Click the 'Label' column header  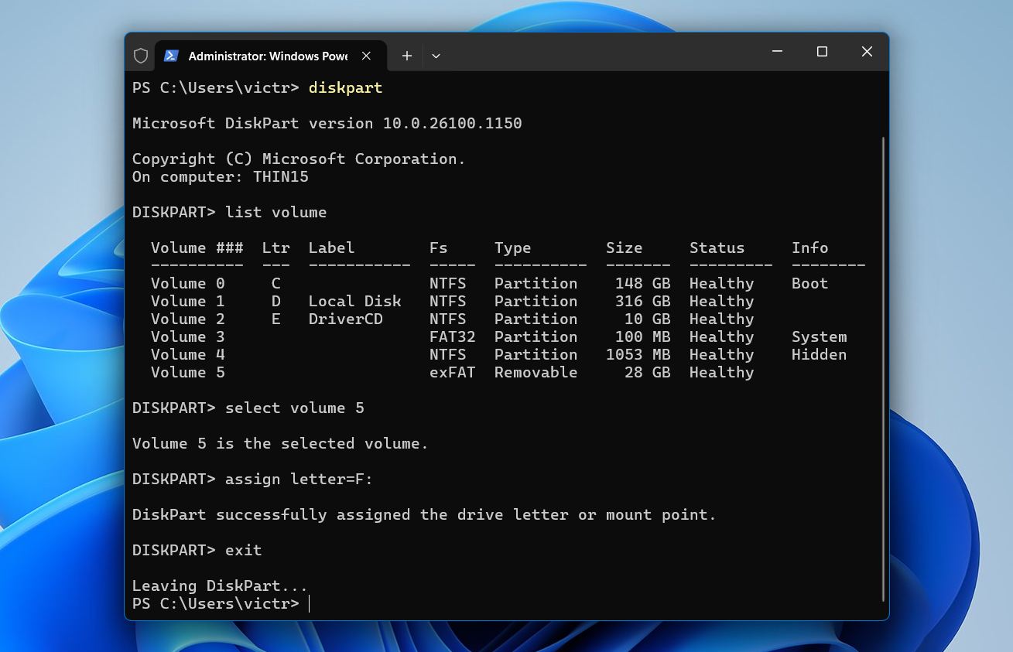(332, 247)
